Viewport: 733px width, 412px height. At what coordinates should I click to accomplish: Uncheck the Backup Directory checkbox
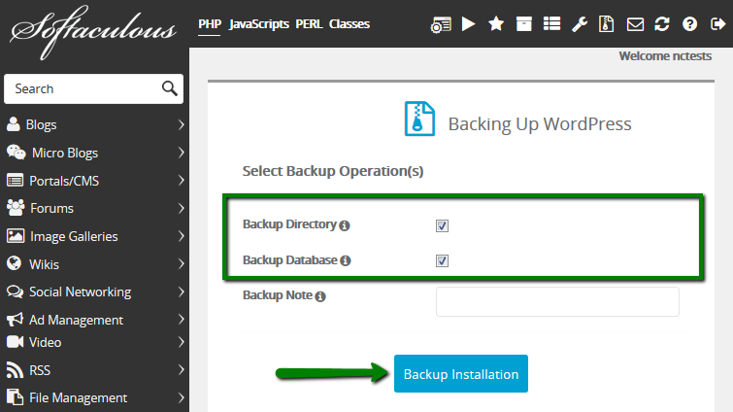point(443,225)
